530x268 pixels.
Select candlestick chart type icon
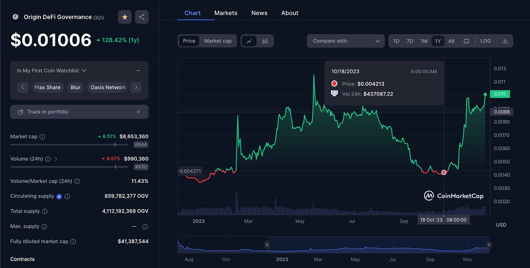click(x=265, y=41)
